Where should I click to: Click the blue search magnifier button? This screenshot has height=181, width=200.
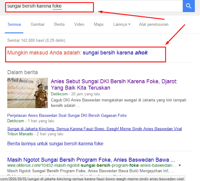coord(189,6)
